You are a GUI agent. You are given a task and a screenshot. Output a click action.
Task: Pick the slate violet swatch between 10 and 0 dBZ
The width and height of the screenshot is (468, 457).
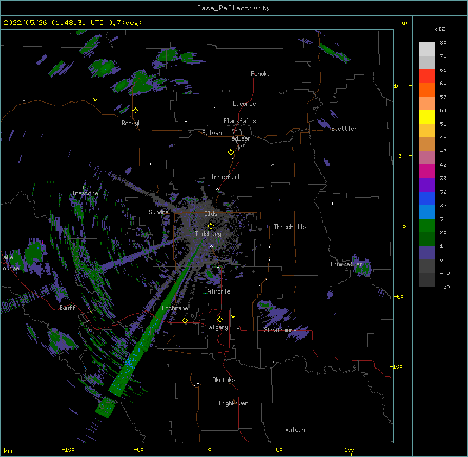click(x=427, y=253)
